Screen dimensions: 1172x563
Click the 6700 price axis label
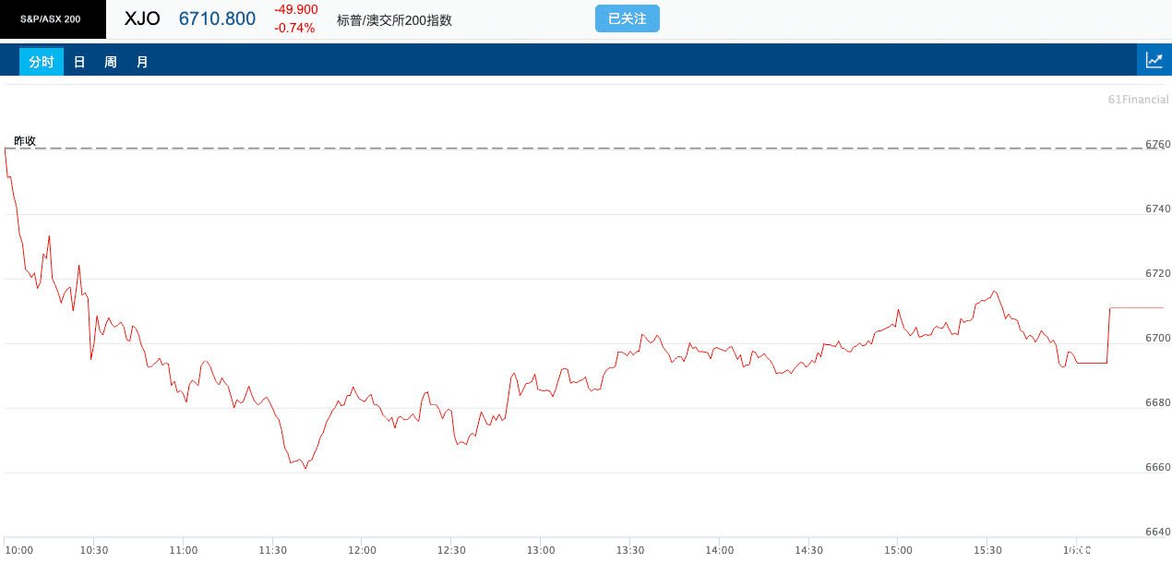tap(1157, 338)
